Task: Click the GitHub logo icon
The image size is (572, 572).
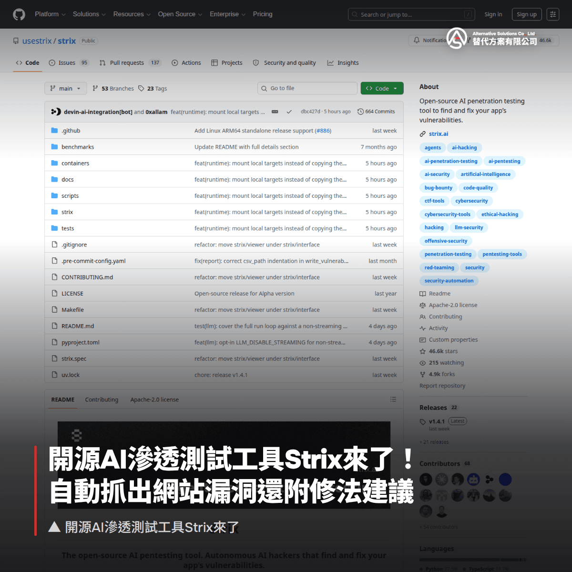Action: click(19, 14)
